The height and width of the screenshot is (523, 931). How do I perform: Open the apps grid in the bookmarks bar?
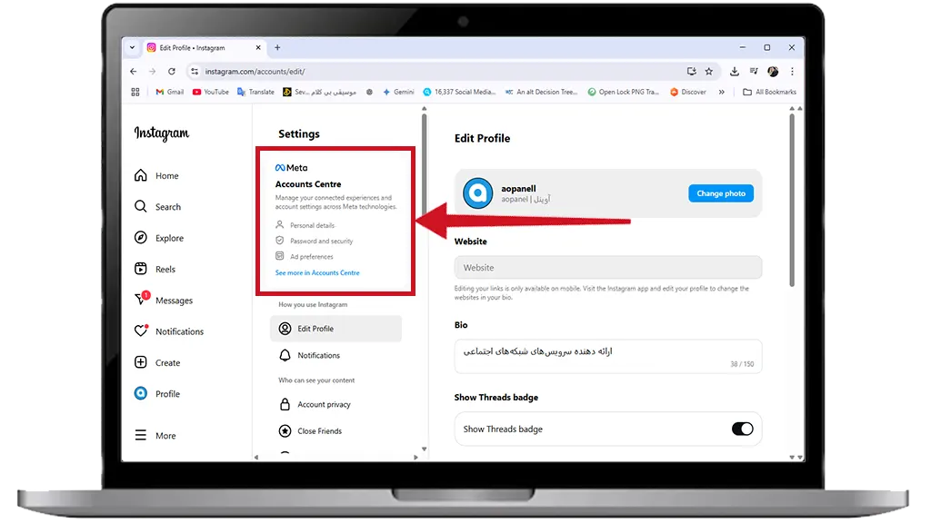point(135,92)
